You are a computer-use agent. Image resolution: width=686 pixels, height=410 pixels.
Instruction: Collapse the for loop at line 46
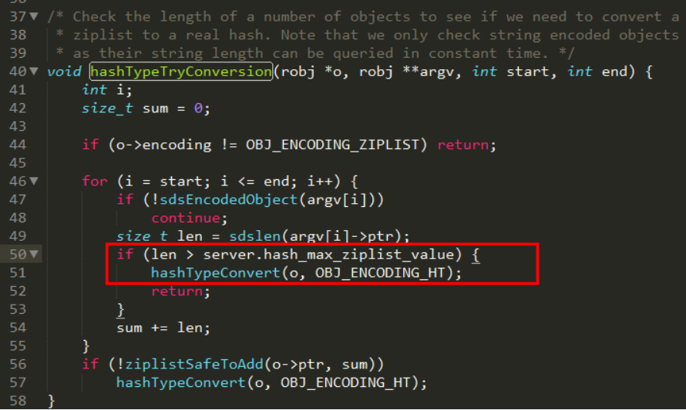coord(34,181)
